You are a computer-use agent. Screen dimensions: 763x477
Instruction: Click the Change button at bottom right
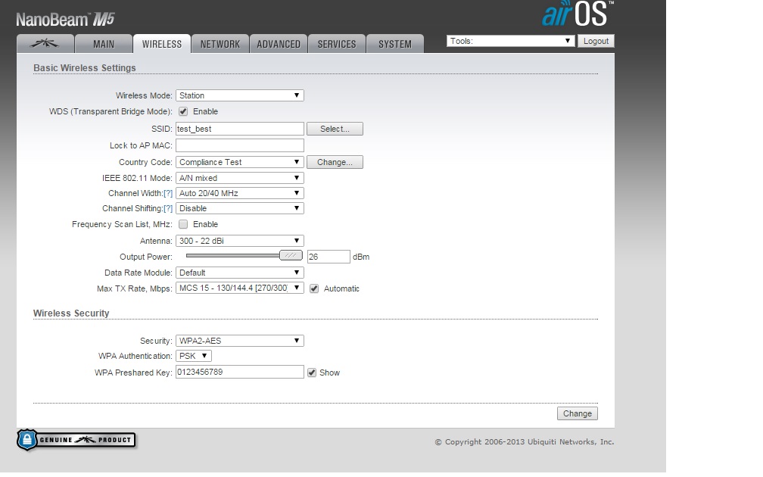[x=577, y=413]
